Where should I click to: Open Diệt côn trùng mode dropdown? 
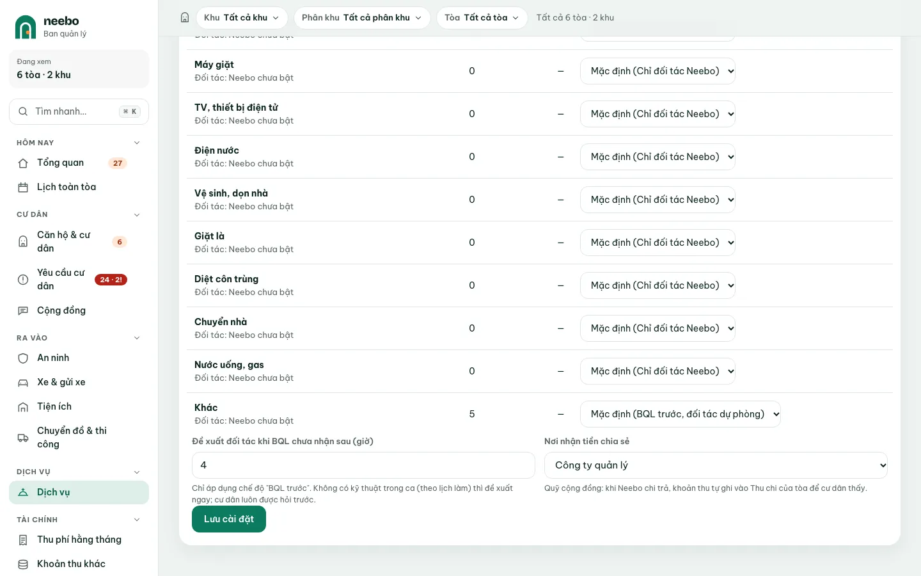[657, 285]
